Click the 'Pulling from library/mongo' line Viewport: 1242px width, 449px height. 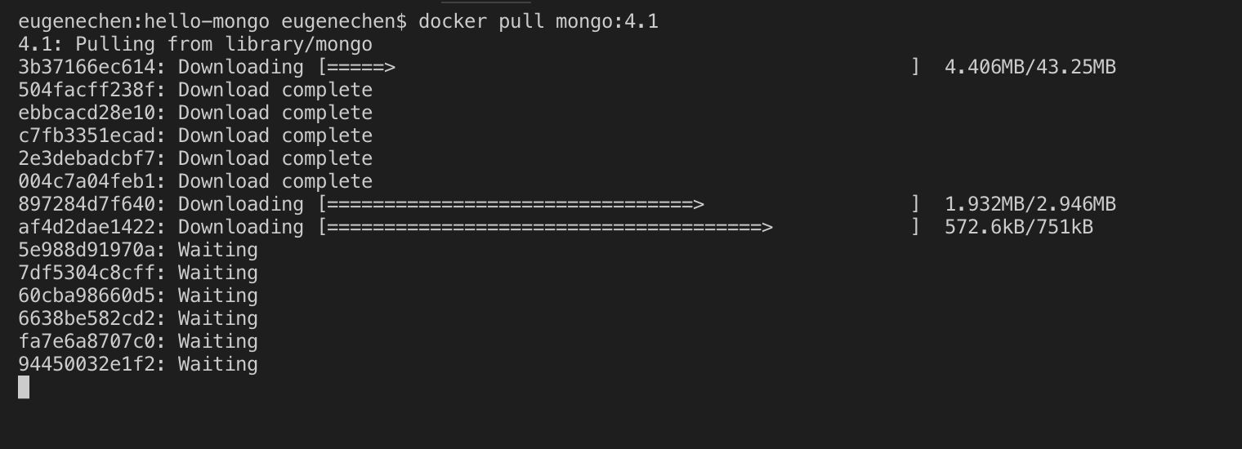224,44
